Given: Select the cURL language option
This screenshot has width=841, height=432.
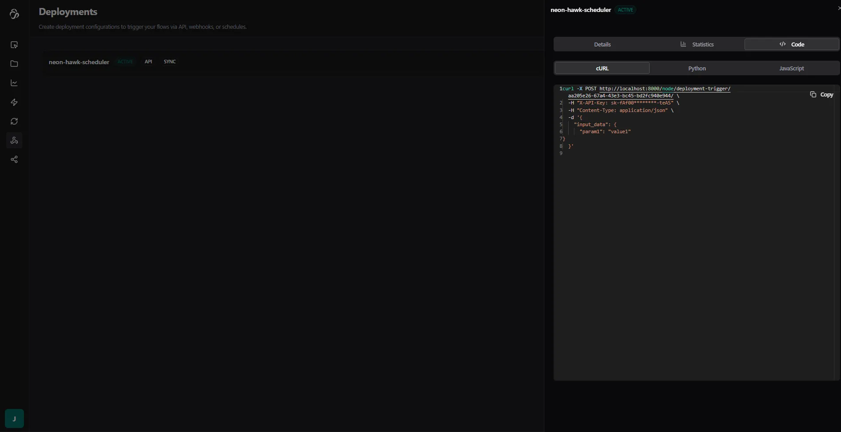Looking at the screenshot, I should point(602,68).
